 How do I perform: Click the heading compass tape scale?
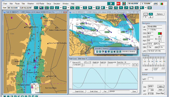(154, 62)
